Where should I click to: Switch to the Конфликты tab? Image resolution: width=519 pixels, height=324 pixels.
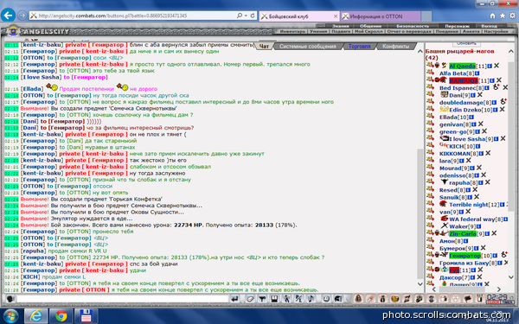[x=395, y=47]
